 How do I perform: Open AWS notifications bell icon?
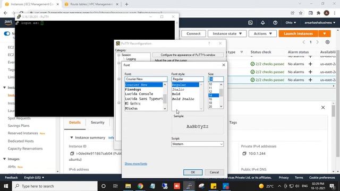point(263,22)
